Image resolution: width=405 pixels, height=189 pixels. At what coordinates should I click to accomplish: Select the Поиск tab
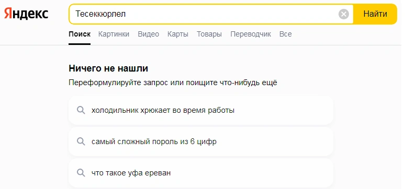tap(80, 34)
